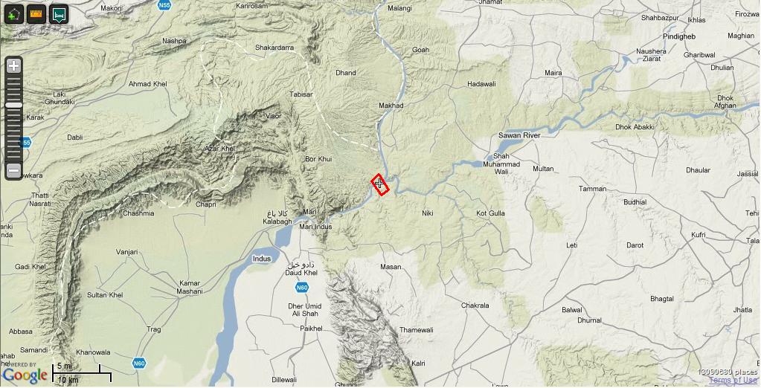Image resolution: width=761 pixels, height=388 pixels.
Task: Click the N55 road shield at top
Action: click(x=164, y=5)
